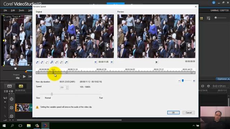Click the Original video preview

tap(75, 36)
